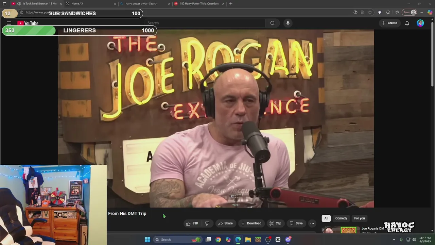
Task: Like the video with 33K likes
Action: point(192,223)
